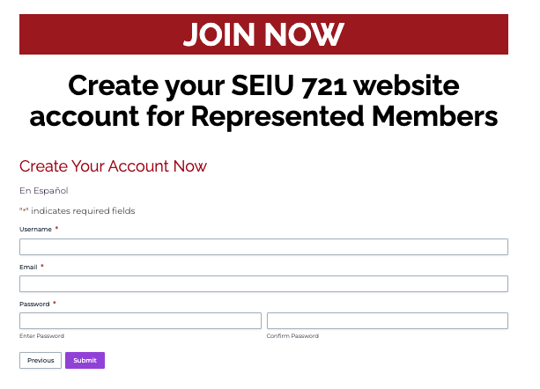Submit the account creation form
The image size is (540, 389).
click(x=85, y=360)
